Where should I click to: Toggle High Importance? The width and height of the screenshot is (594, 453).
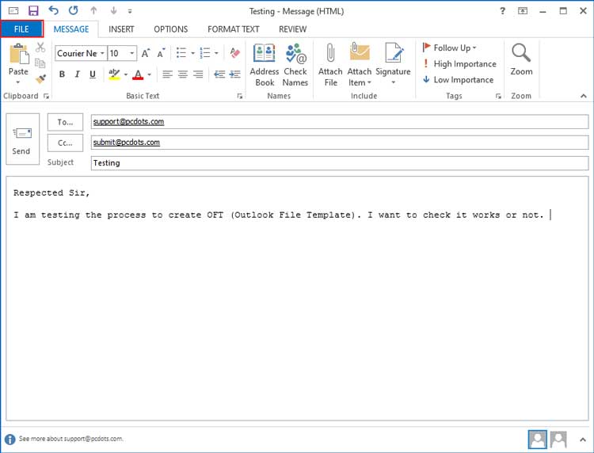click(x=459, y=64)
